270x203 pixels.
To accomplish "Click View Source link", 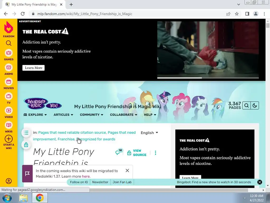I will point(137,153).
